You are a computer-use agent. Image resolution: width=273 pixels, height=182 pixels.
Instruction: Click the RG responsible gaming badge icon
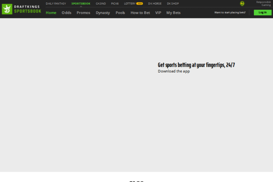(x=242, y=4)
